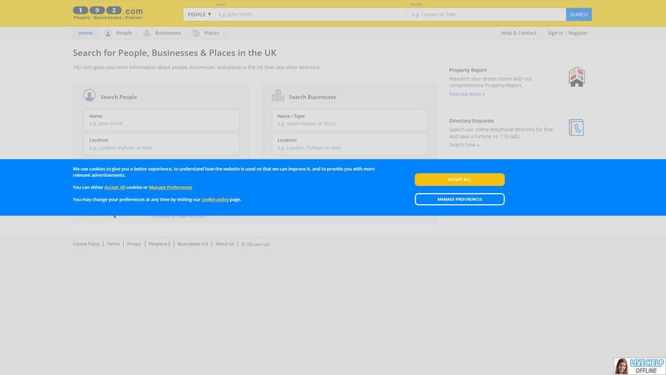Focus the top Where search field
The height and width of the screenshot is (375, 666).
(x=487, y=15)
